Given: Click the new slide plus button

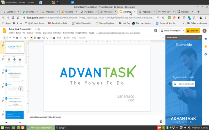Looking at the screenshot, I should 4,38.
